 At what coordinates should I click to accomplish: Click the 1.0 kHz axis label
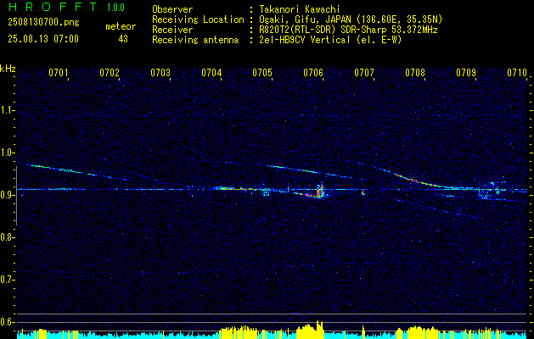point(7,153)
